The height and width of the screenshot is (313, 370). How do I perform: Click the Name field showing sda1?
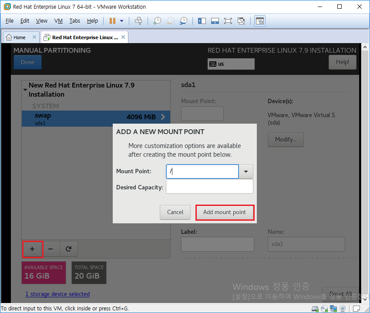click(x=306, y=244)
